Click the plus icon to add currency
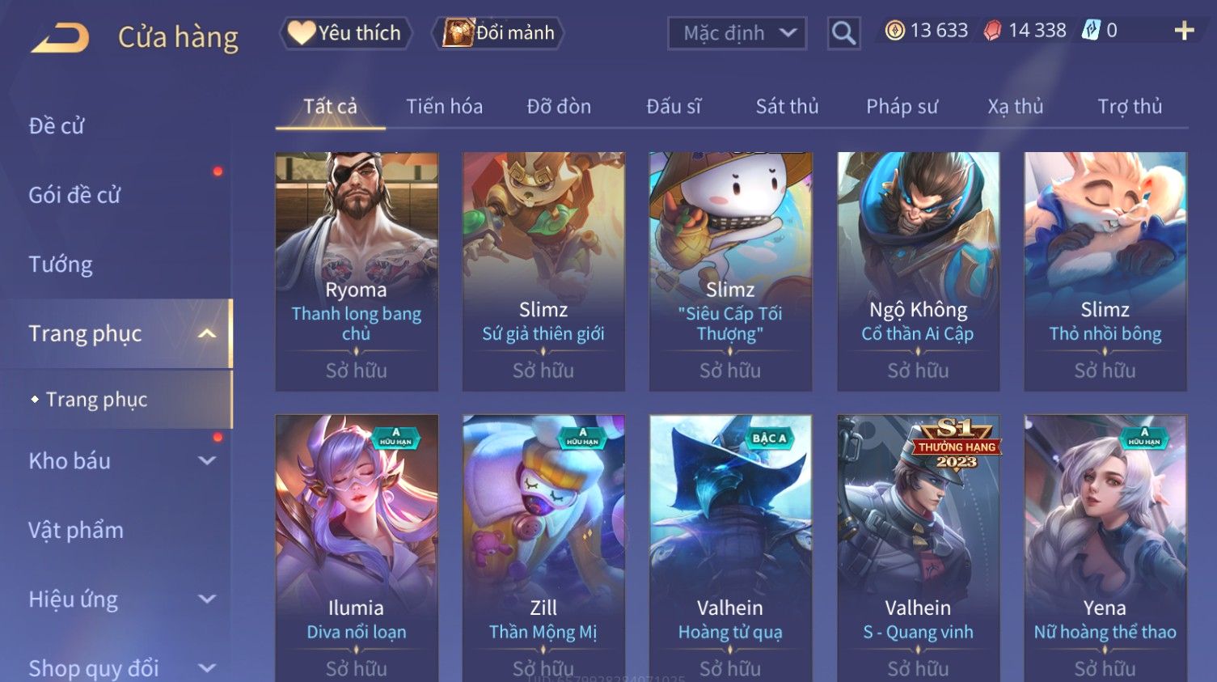1217x682 pixels. click(x=1184, y=31)
